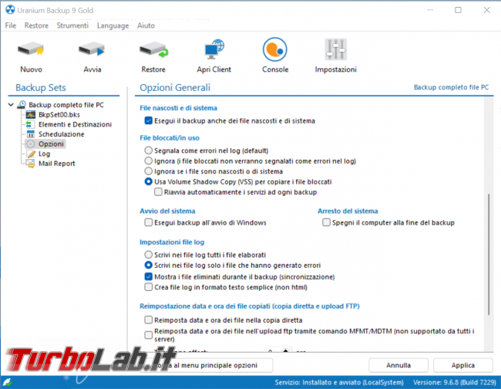Click the status bar service icon
The image size is (501, 389).
coord(7,382)
